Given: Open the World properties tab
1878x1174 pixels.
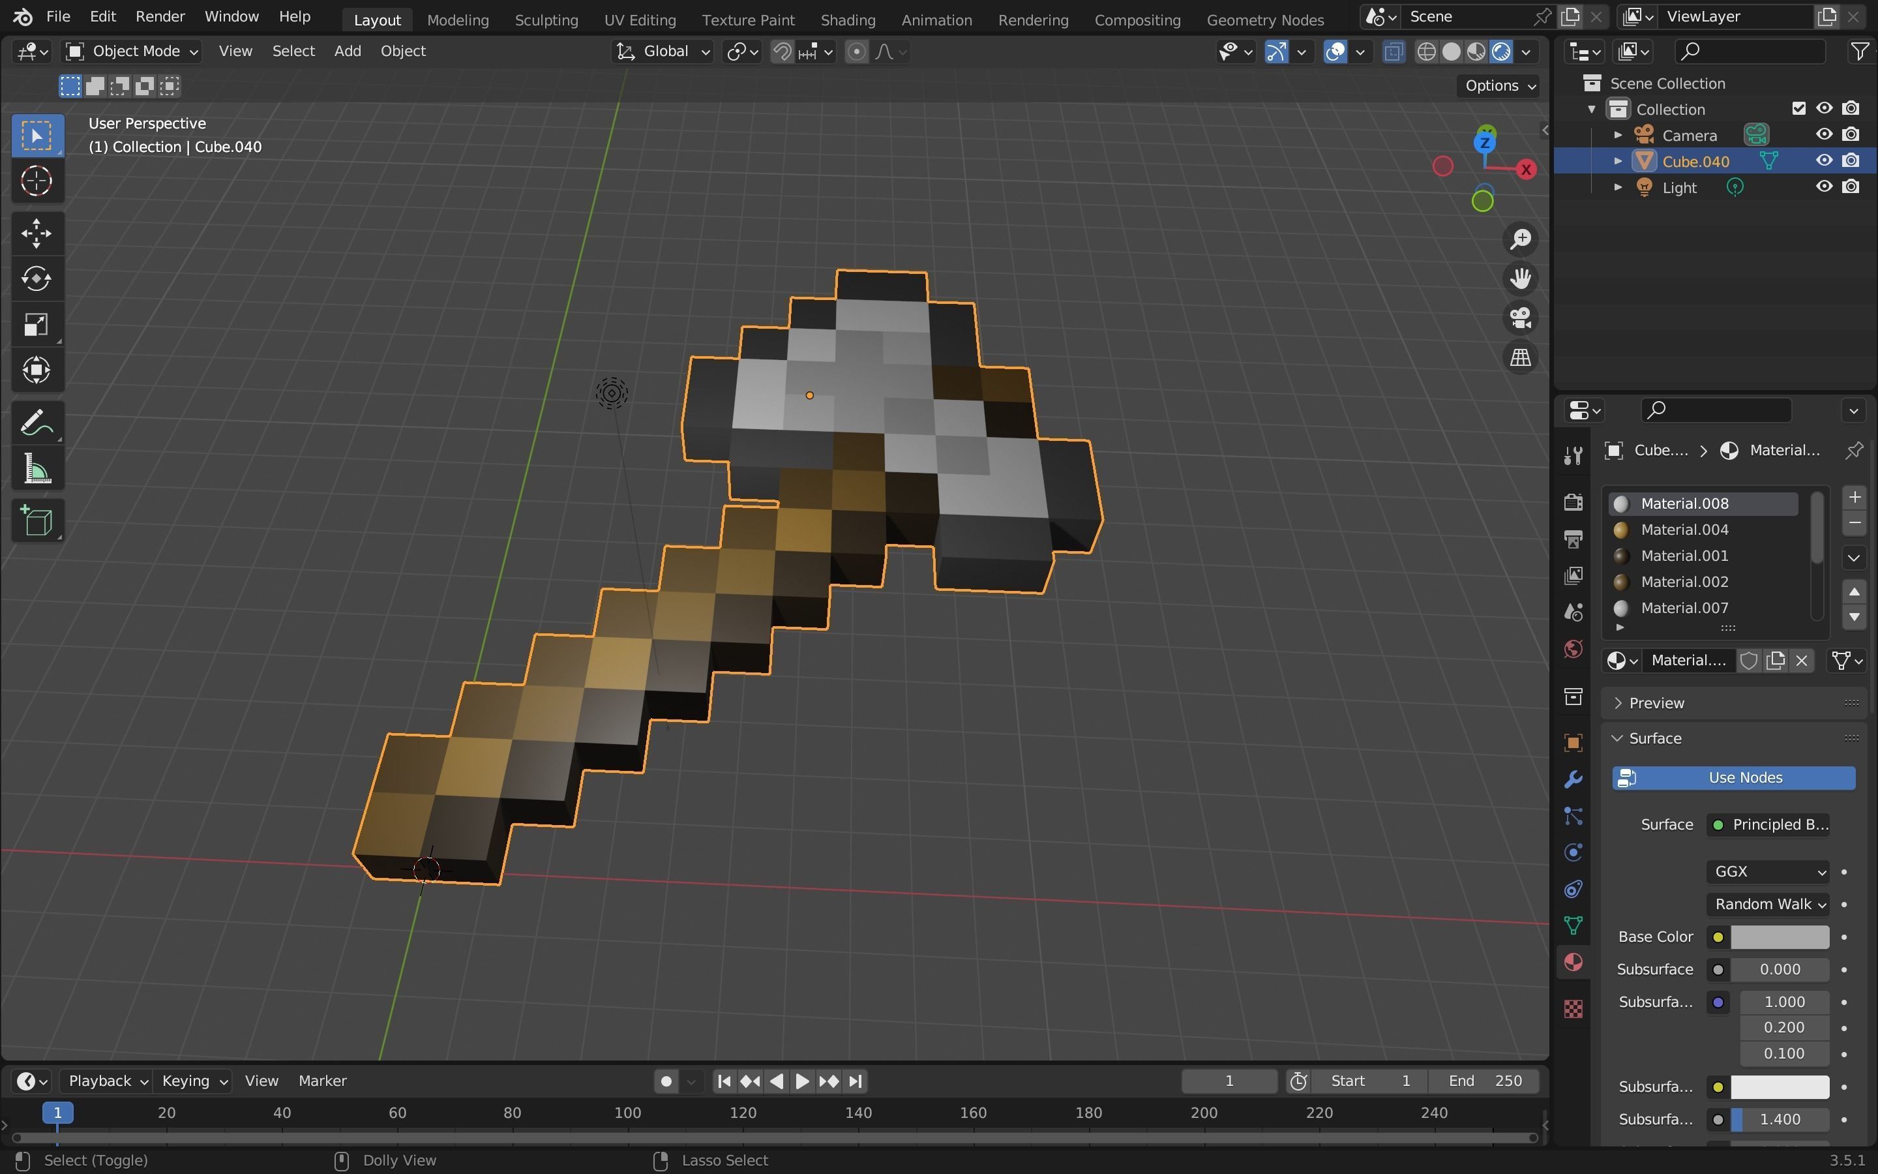Looking at the screenshot, I should point(1573,649).
